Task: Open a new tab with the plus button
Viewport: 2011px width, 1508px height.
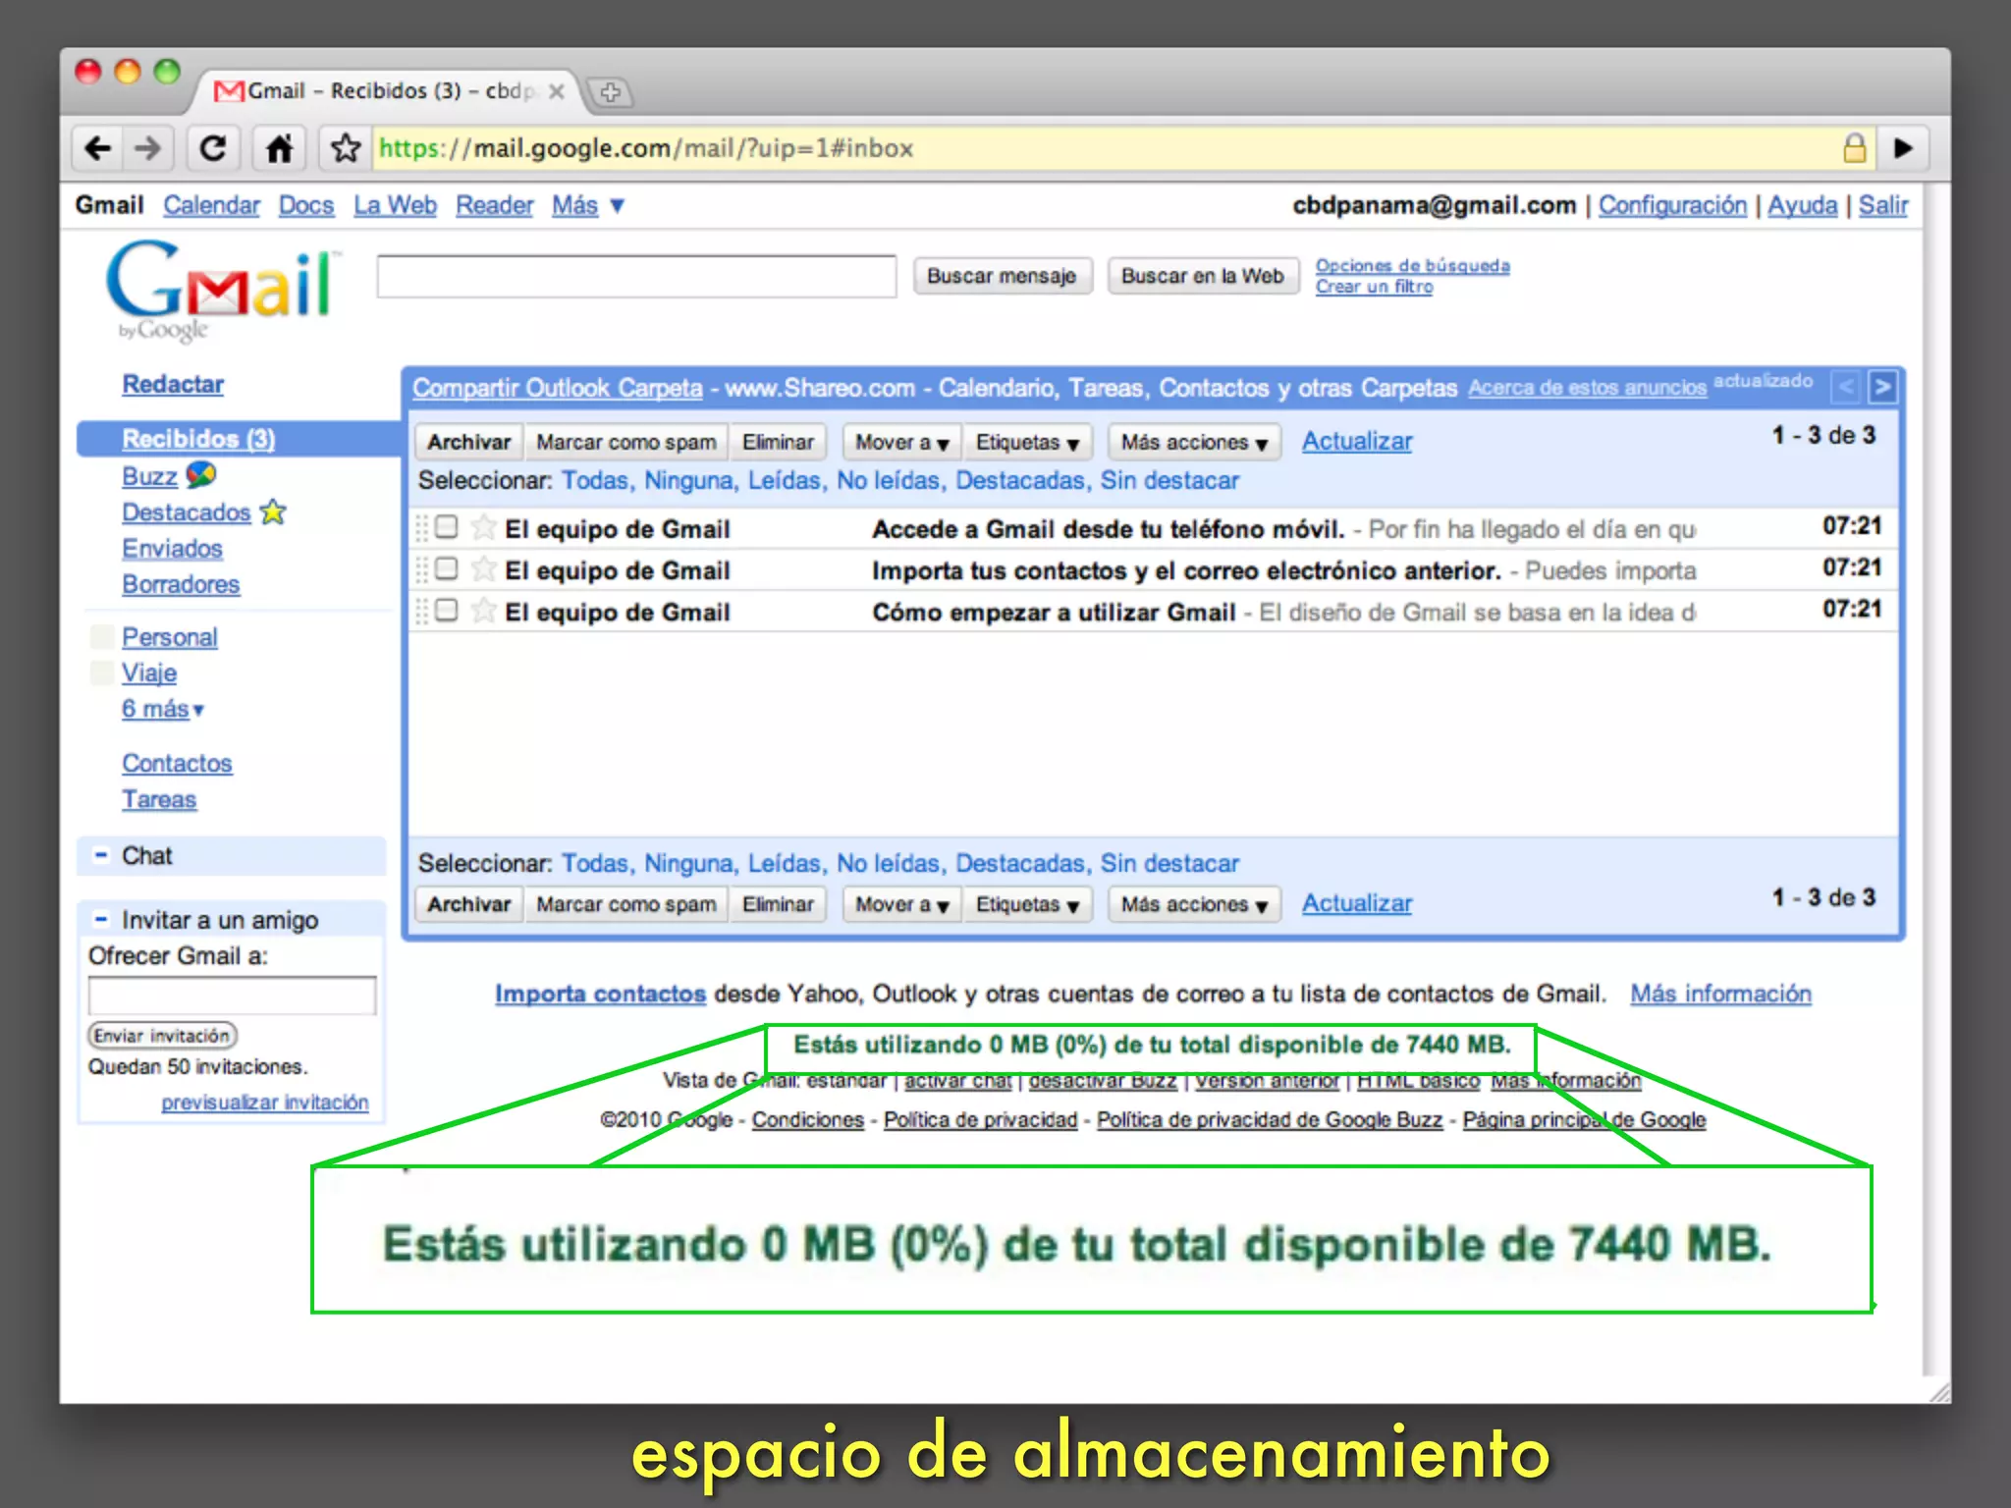Action: 610,92
